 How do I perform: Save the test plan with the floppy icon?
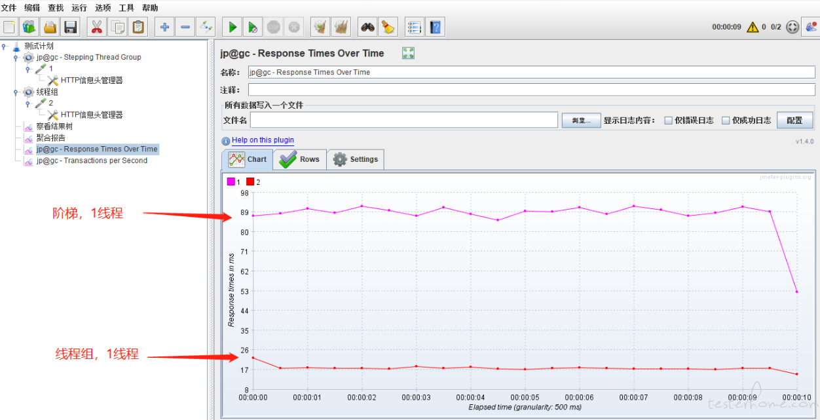coord(70,27)
